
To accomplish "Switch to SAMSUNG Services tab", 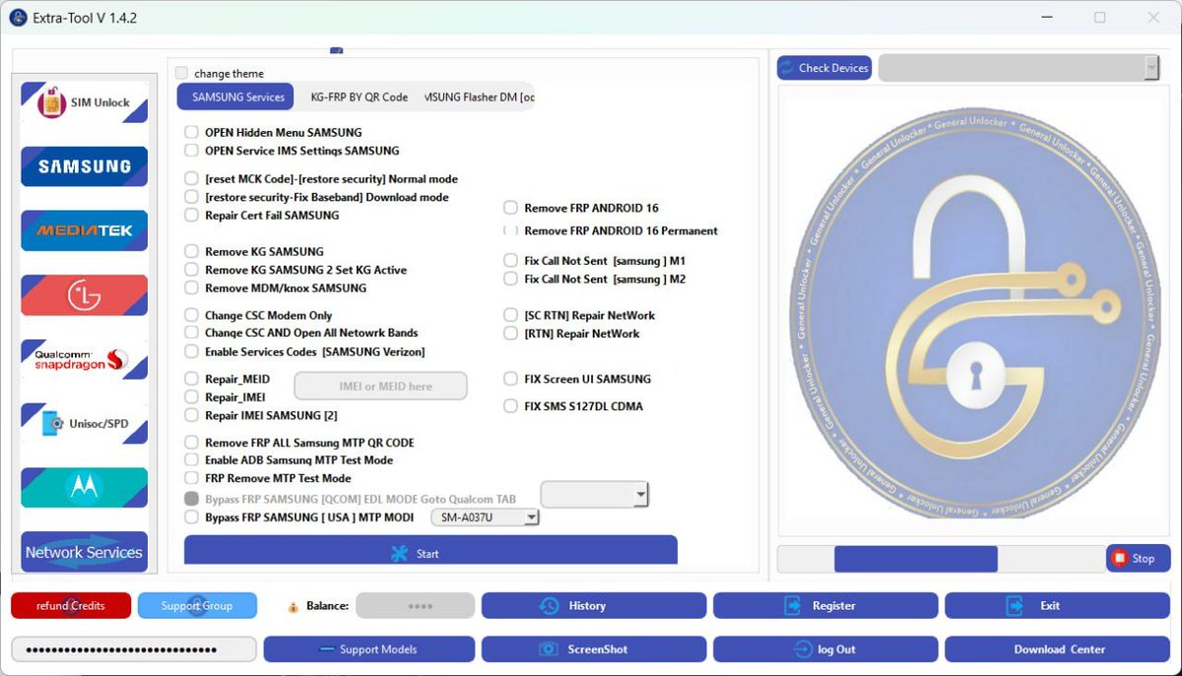I will pos(237,96).
